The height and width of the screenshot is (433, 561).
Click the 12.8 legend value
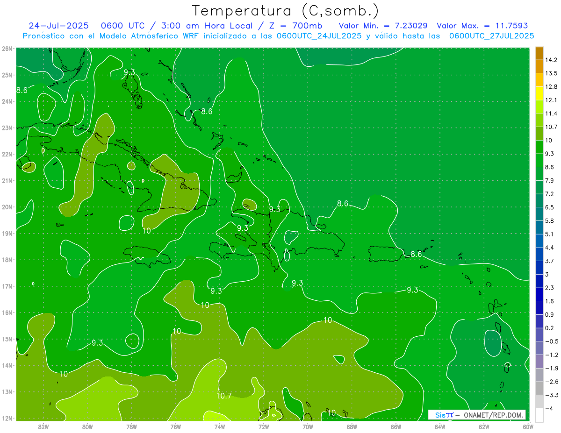pyautogui.click(x=551, y=87)
